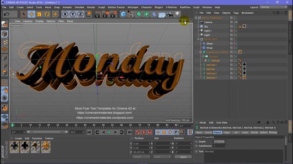This screenshot has height=164, width=293.
Task: Toggle Autokeying button
Action: (x=144, y=133)
